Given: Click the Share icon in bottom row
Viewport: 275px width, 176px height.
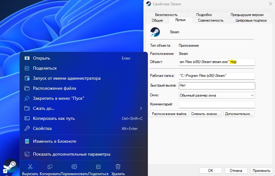Looking at the screenshot, I should point(98,167).
